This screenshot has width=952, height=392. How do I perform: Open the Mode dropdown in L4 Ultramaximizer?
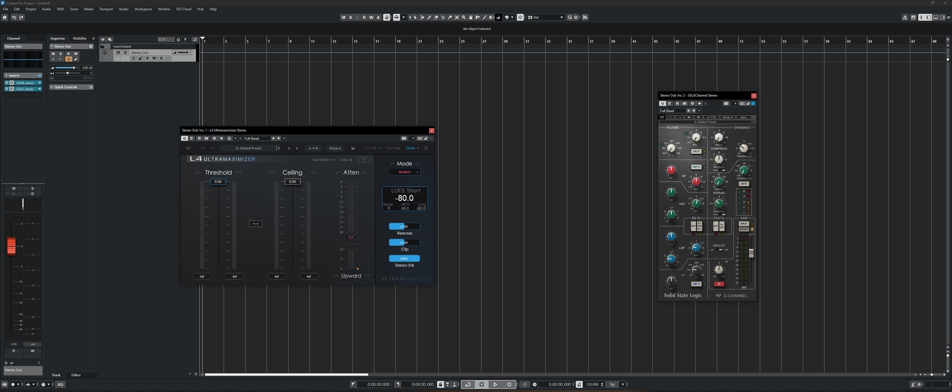[x=405, y=172]
